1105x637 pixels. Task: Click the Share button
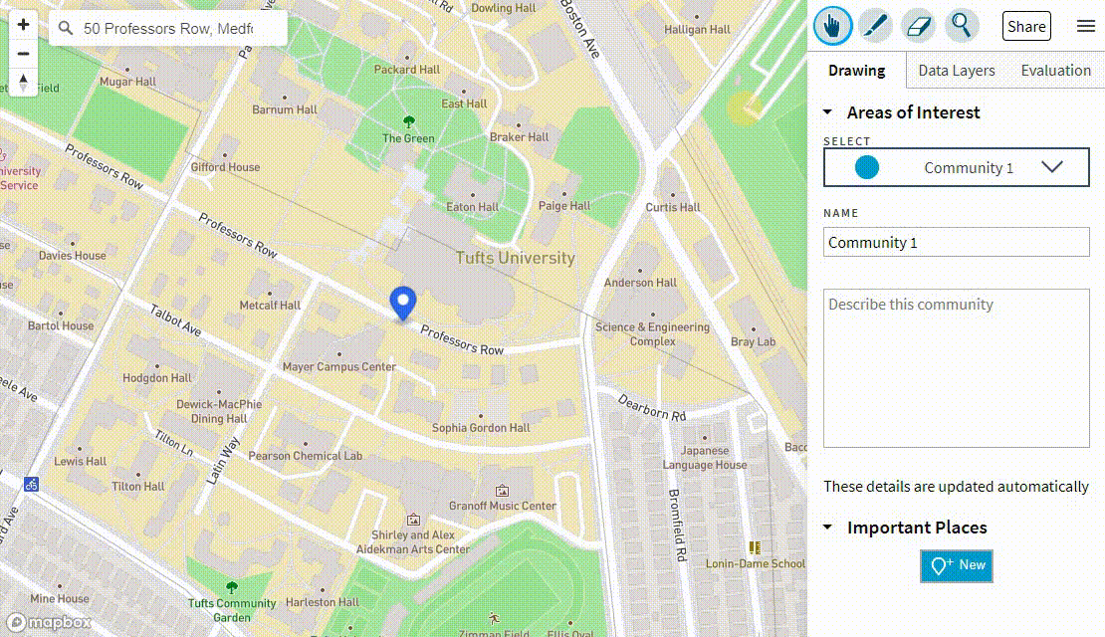pyautogui.click(x=1026, y=26)
